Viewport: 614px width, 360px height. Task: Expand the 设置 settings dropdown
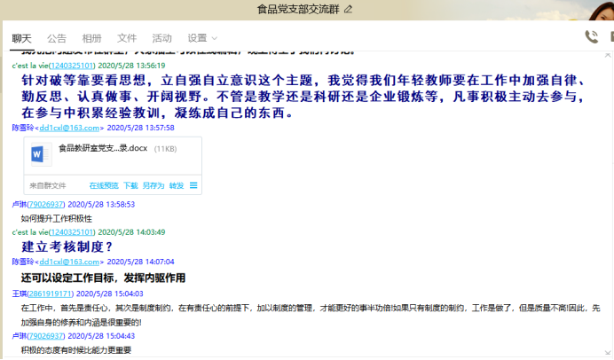click(202, 38)
